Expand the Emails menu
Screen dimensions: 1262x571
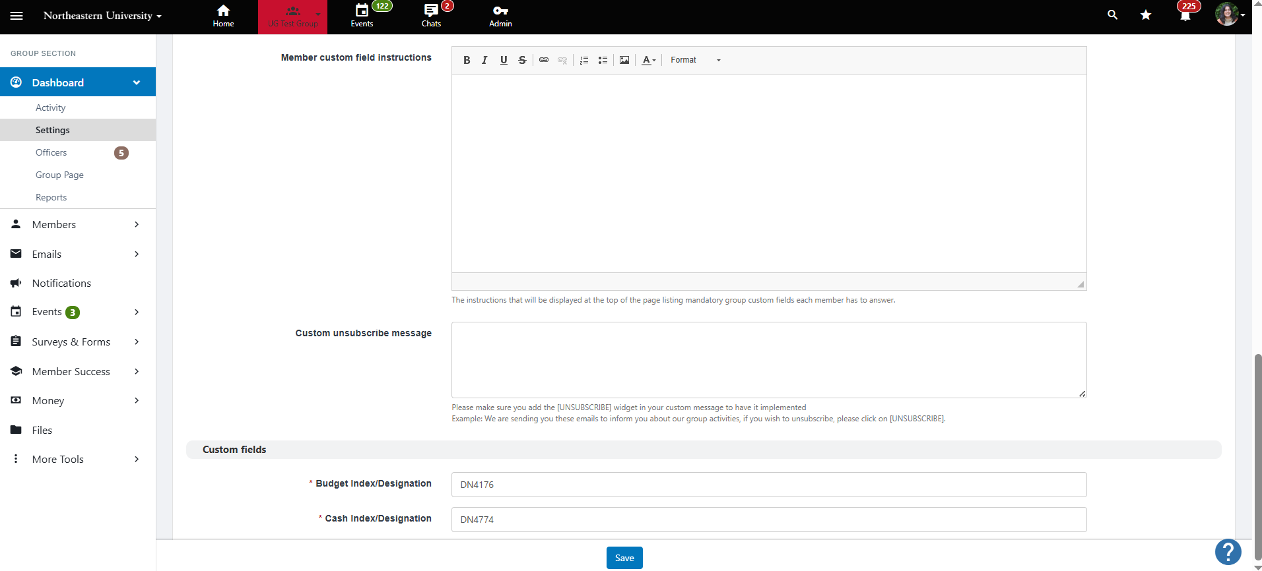(78, 255)
